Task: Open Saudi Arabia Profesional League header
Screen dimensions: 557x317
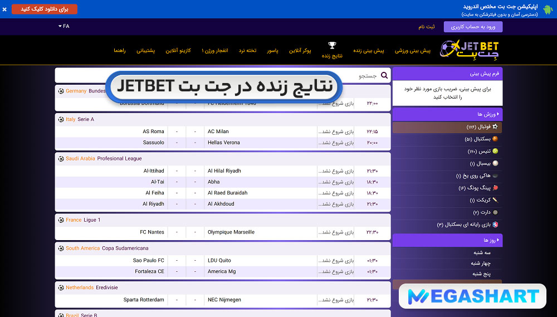Action: [x=223, y=159]
